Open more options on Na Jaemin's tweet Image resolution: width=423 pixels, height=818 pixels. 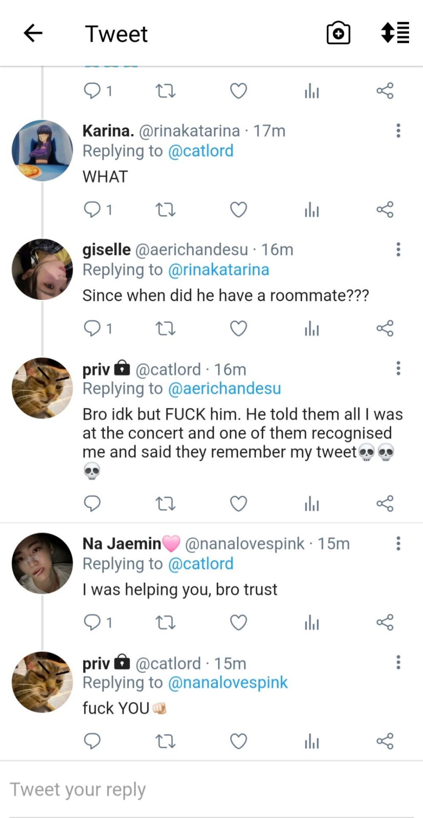point(398,544)
